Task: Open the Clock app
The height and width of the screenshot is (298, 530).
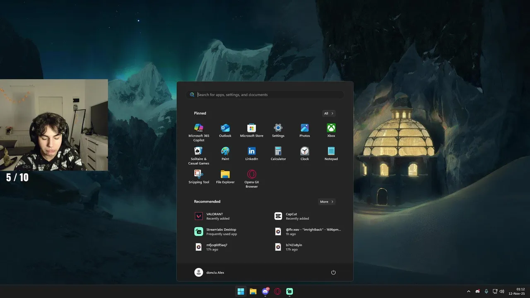Action: tap(305, 154)
